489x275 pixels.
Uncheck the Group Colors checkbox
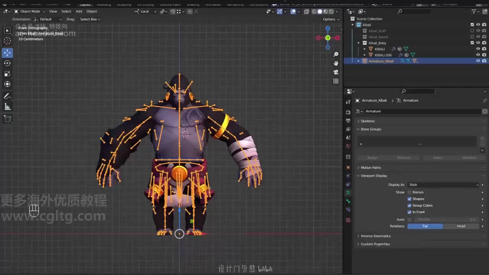click(410, 205)
